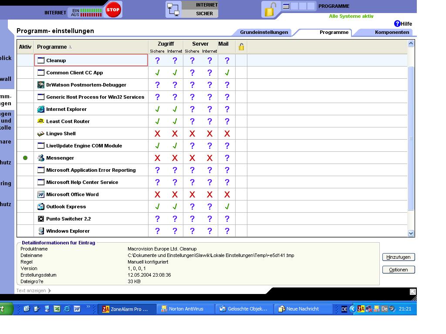Select the Generic Host Process row icon

tap(41, 97)
